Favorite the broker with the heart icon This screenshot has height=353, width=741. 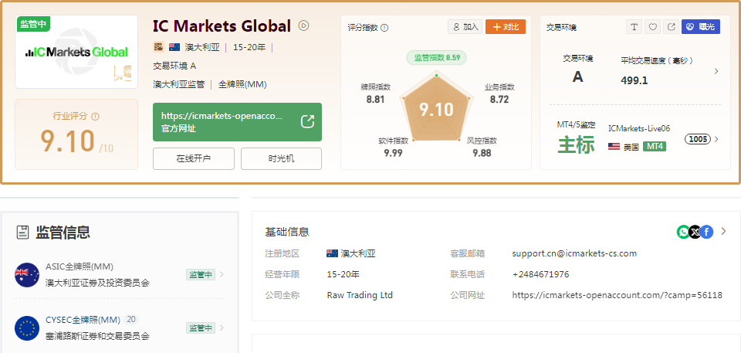[652, 27]
